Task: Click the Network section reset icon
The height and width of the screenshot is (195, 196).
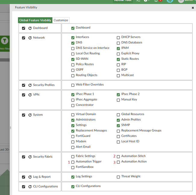Action: pos(30,38)
